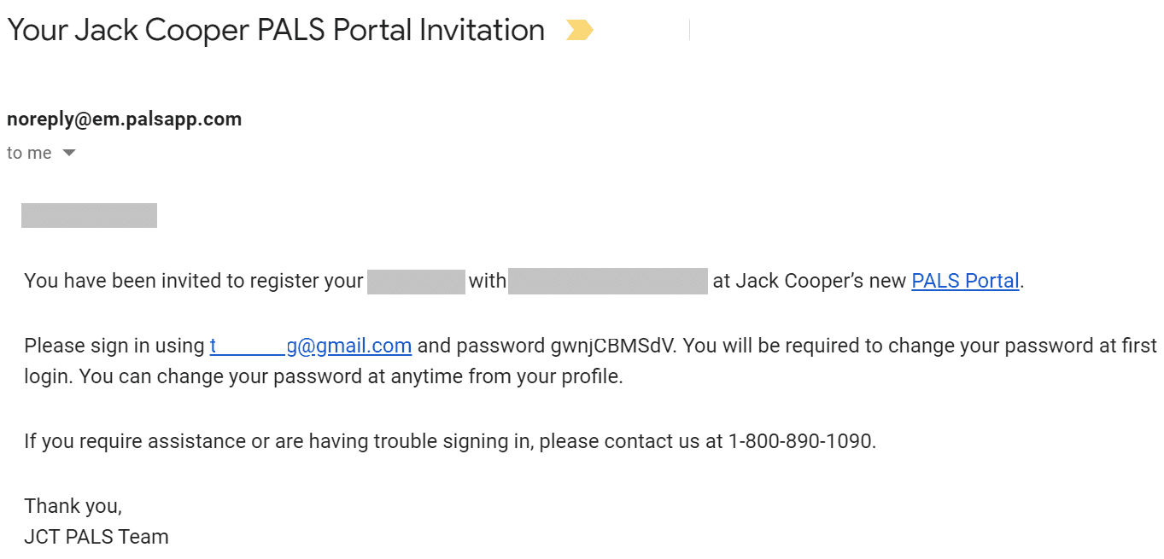The image size is (1164, 559).
Task: Click the 'Thank you,' closing line
Action: (x=73, y=506)
